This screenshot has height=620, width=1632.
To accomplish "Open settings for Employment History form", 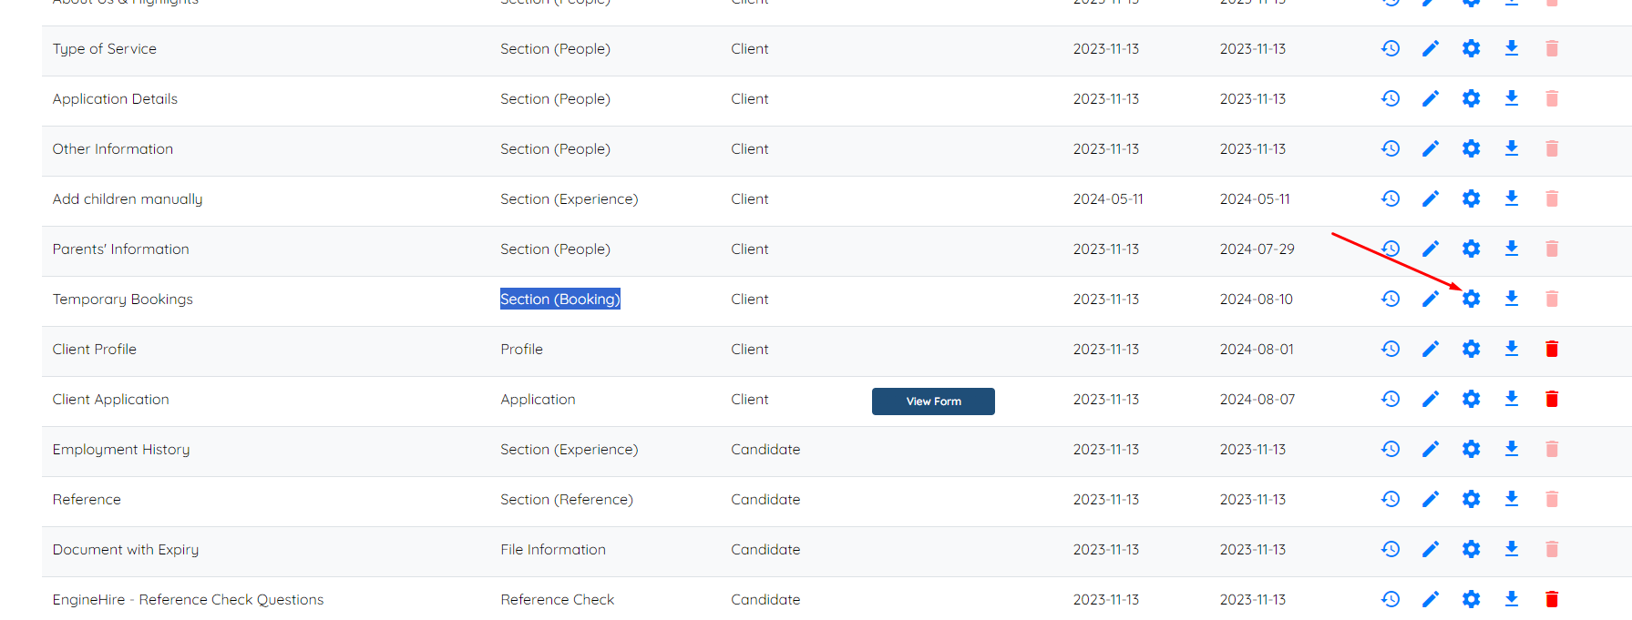I will [1471, 449].
